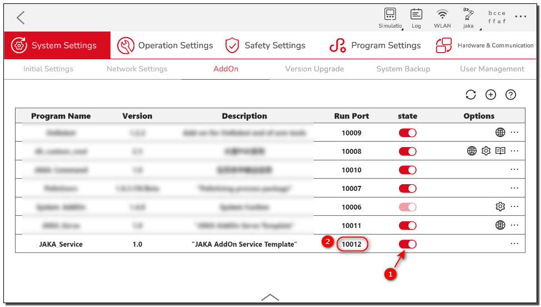
Task: Click the Run Port column header
Action: [x=352, y=116]
